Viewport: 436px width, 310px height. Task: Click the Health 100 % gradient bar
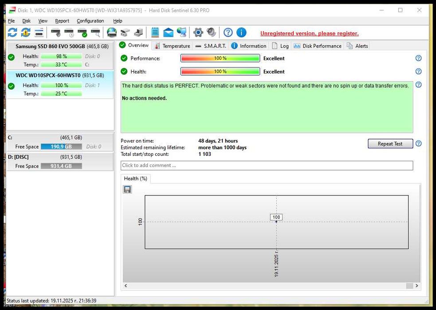click(220, 72)
